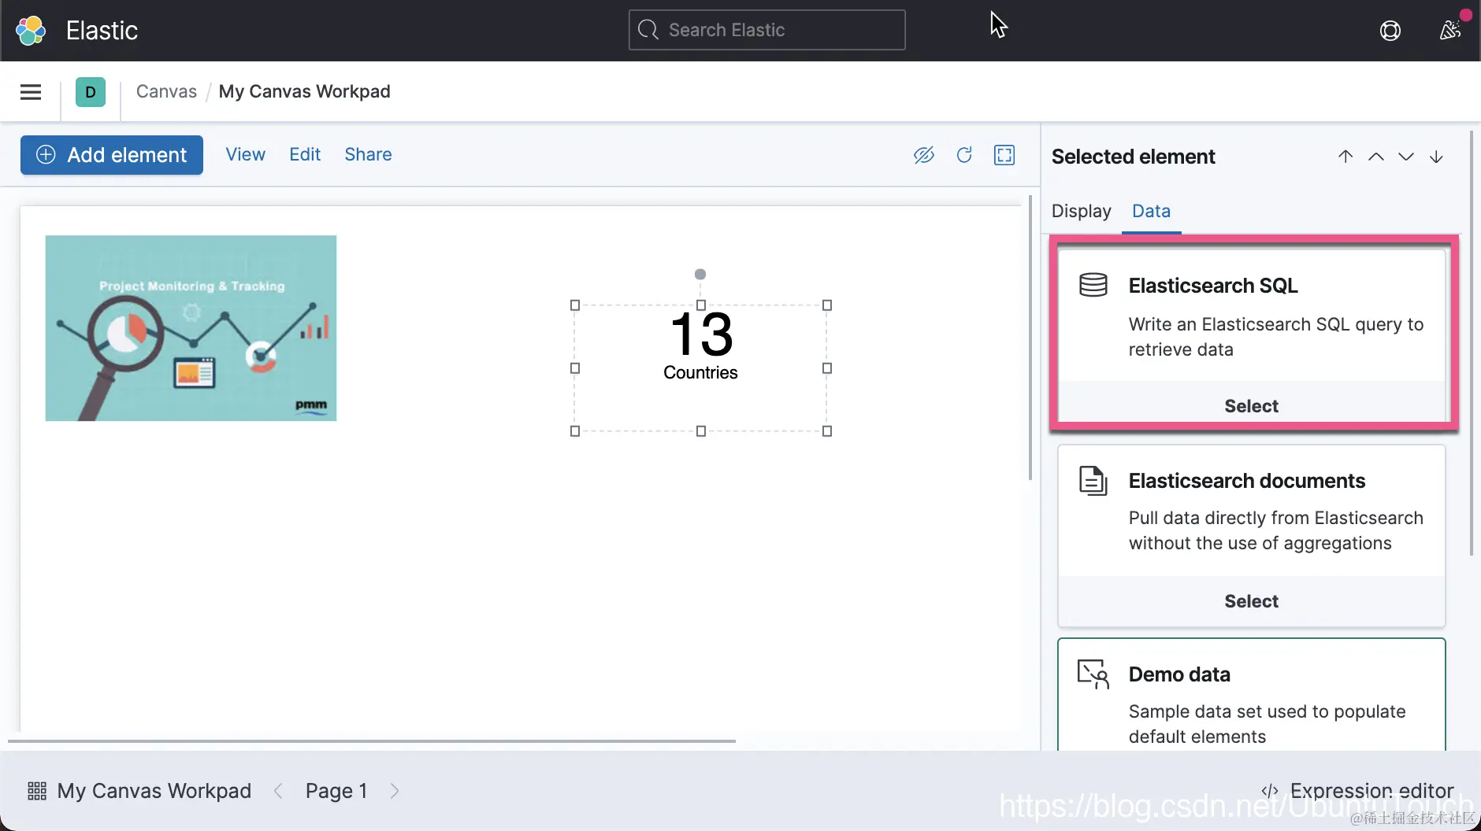Open the Expression editor
Image resolution: width=1481 pixels, height=831 pixels.
[1357, 791]
